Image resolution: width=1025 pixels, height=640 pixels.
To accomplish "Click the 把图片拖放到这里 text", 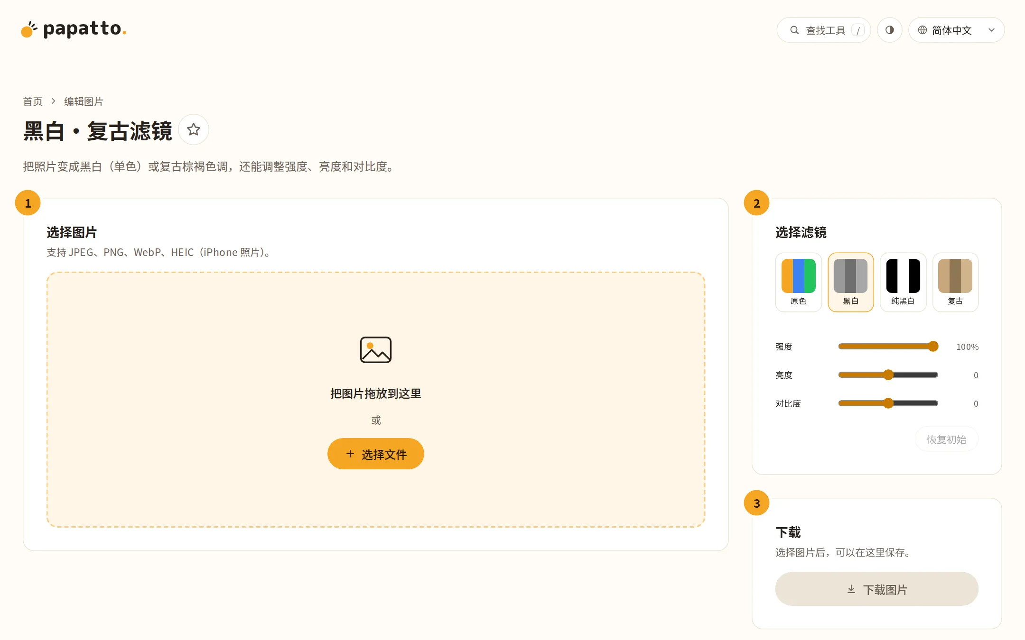I will (x=375, y=393).
